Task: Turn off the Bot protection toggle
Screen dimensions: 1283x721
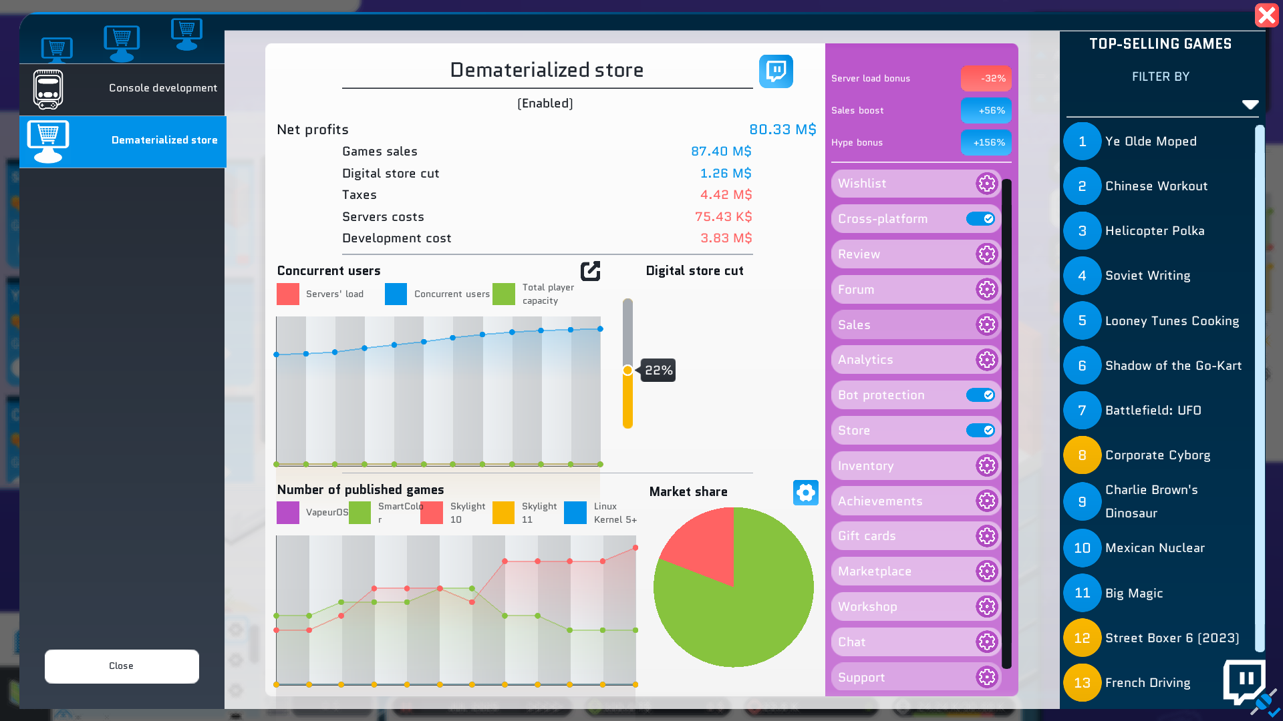Action: (980, 395)
